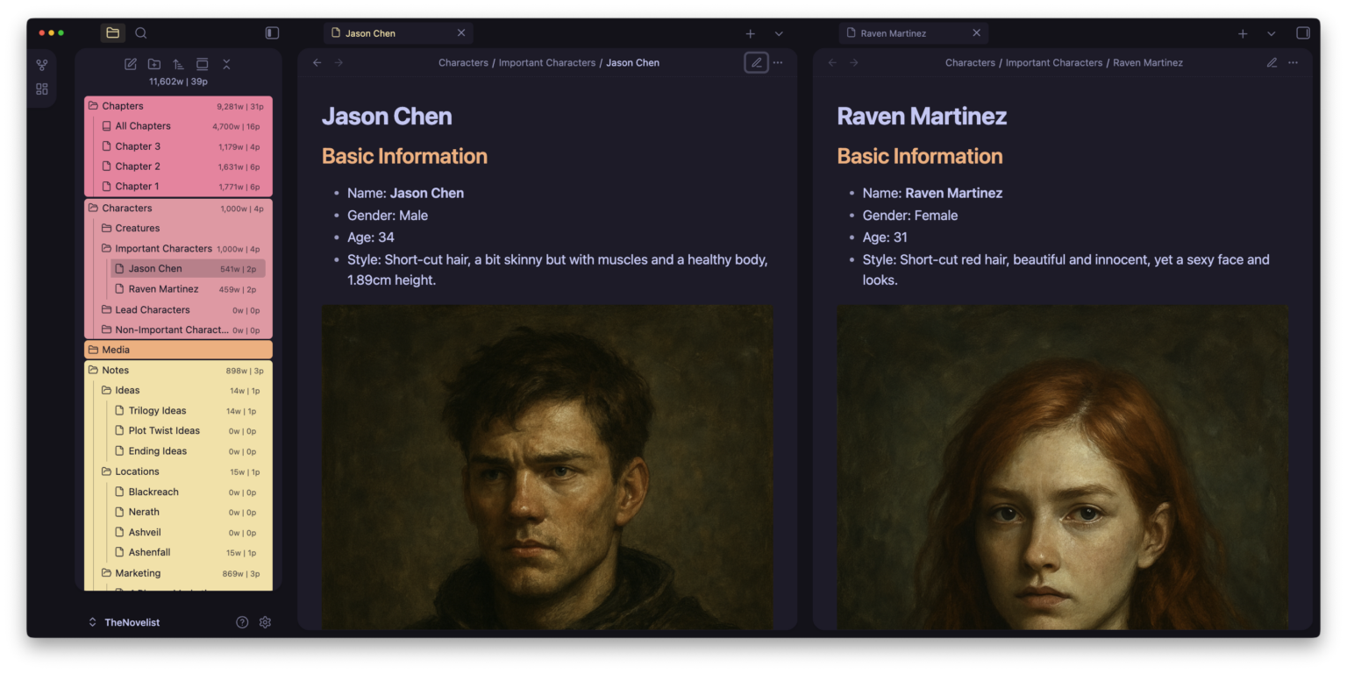Click the new folder icon in the sidebar toolbar
Image resolution: width=1347 pixels, height=673 pixels.
point(154,64)
